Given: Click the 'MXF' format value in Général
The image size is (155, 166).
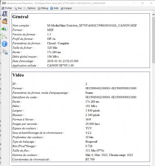Looking at the screenshot, I should point(51,30).
